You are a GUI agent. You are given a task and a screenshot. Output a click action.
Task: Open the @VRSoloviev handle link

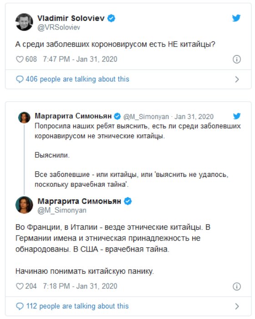coord(59,27)
